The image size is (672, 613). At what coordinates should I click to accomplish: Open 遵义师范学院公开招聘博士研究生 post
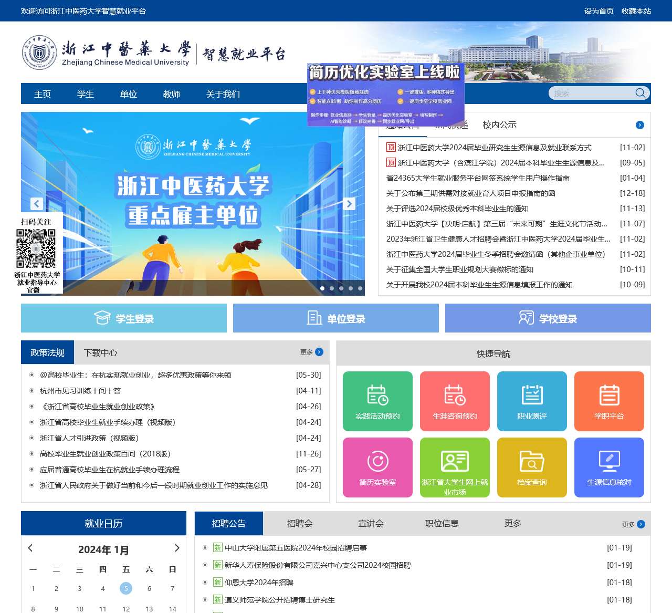pyautogui.click(x=280, y=600)
